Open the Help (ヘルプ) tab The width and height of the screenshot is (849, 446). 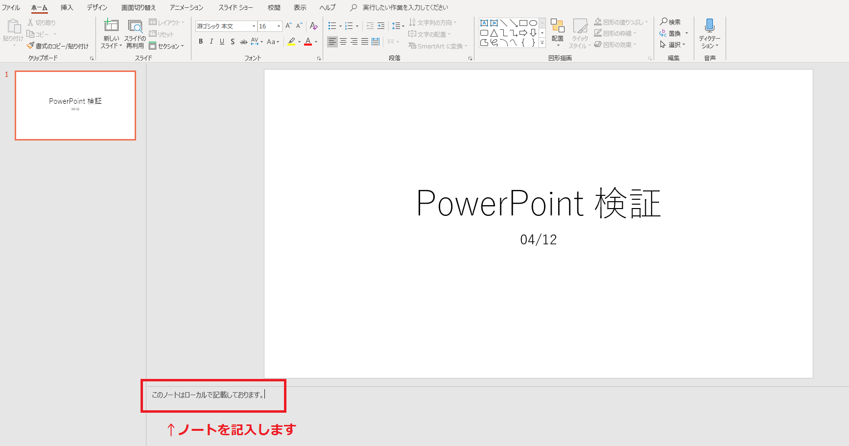(328, 7)
